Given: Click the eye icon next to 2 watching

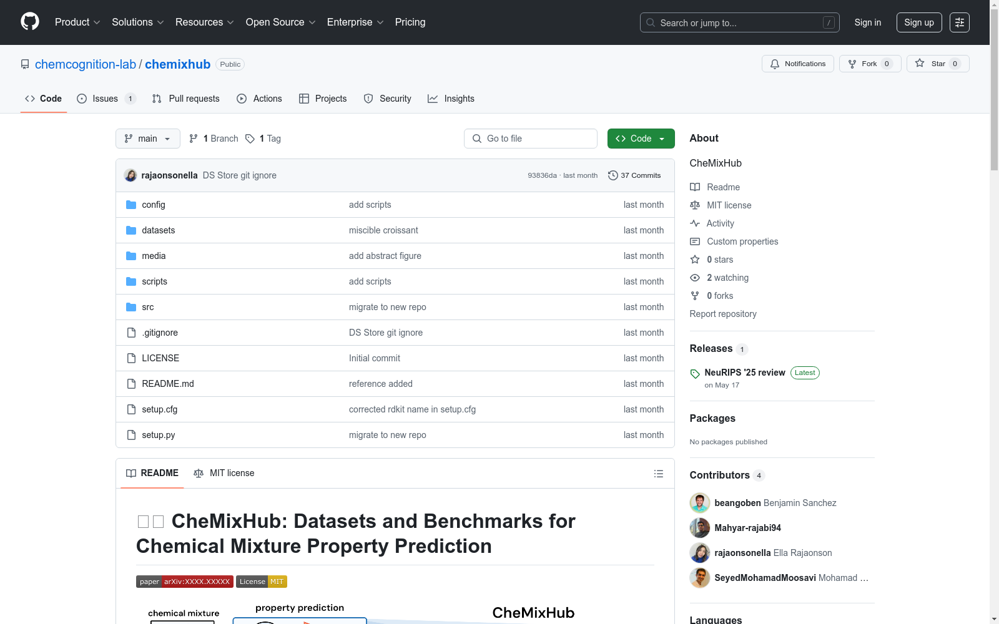Looking at the screenshot, I should click(695, 278).
